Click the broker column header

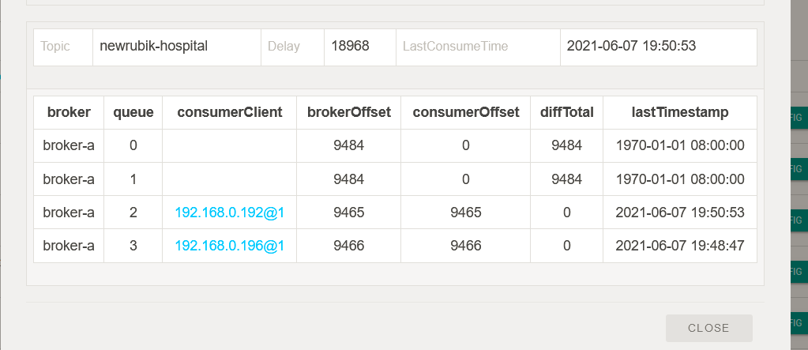point(69,112)
